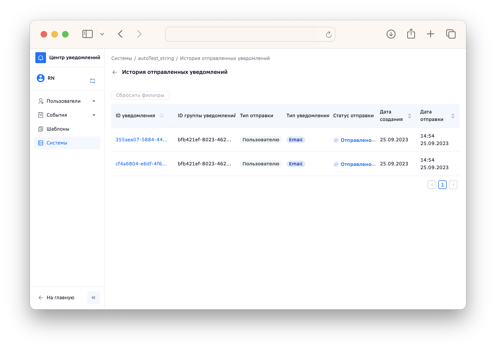Open browser sidebar dropdown chevron
Image resolution: width=496 pixels, height=349 pixels.
pos(102,34)
